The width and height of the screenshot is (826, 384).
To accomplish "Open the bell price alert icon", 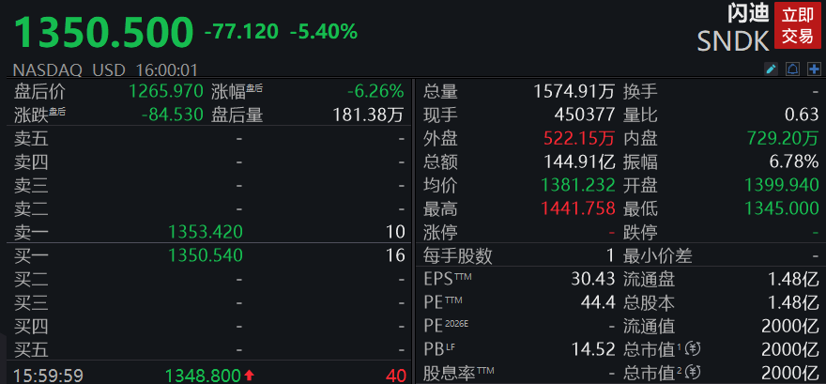I will (x=792, y=69).
